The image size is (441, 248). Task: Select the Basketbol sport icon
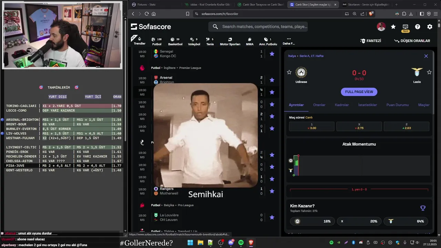[175, 42]
